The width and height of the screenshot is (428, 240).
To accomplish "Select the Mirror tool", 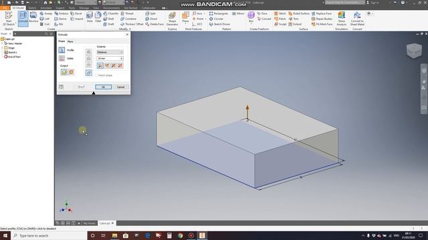I will coord(238,13).
